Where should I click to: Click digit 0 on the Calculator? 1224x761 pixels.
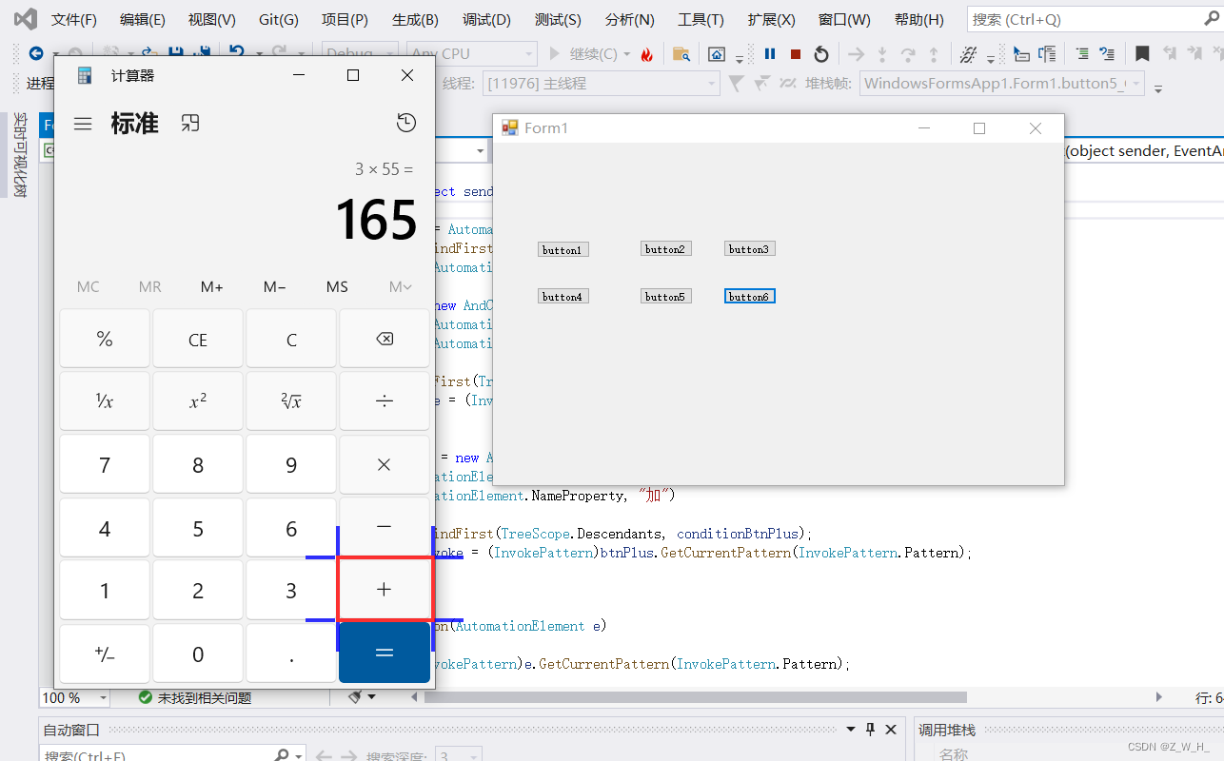click(198, 654)
